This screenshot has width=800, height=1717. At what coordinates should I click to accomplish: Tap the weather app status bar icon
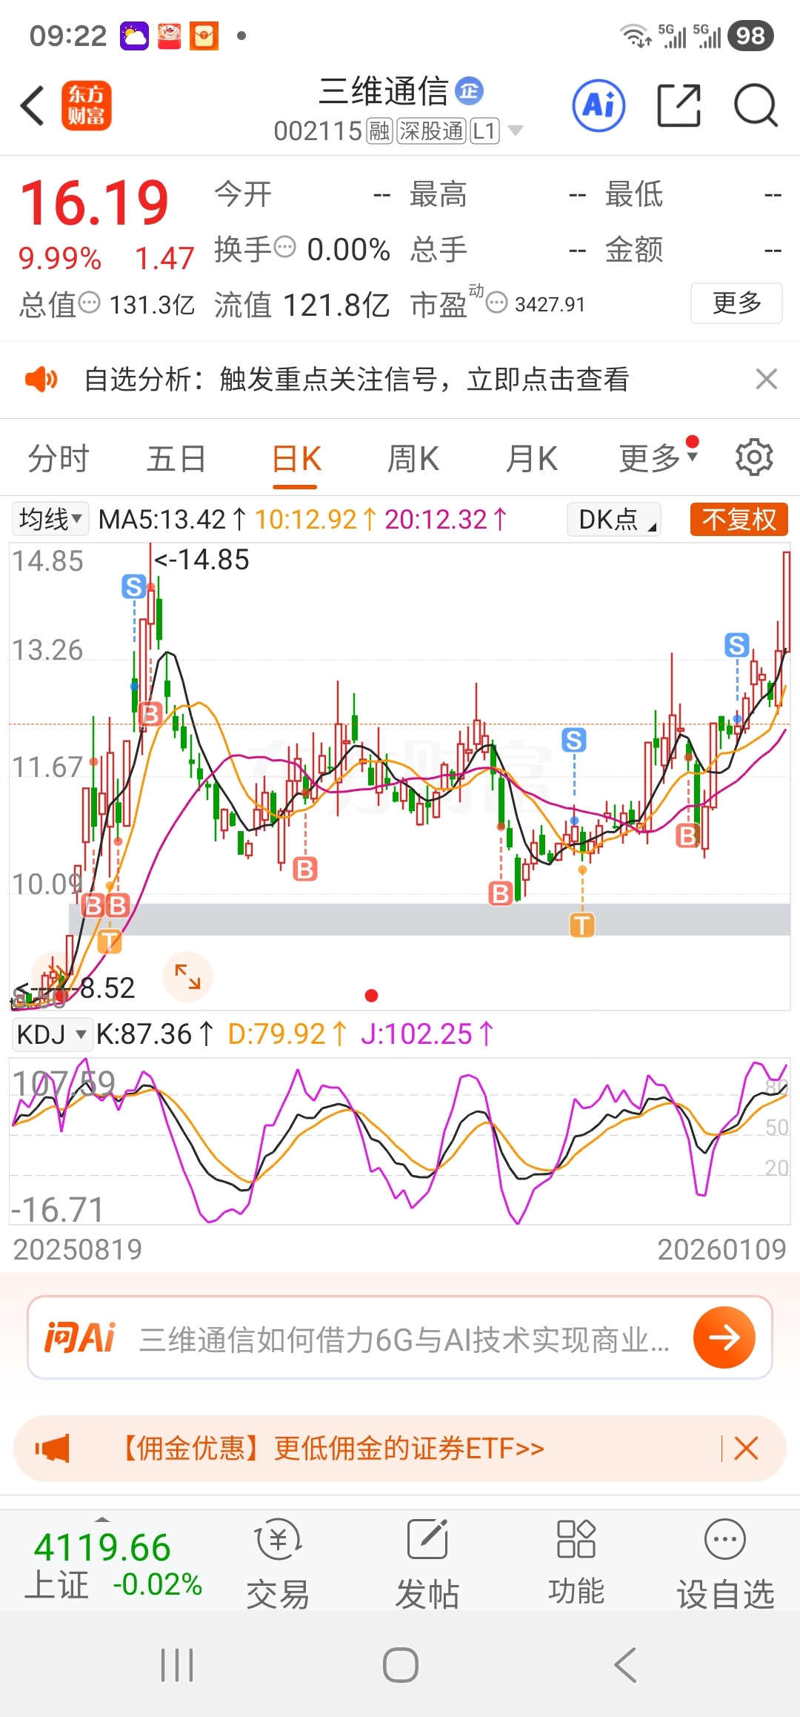[x=135, y=36]
